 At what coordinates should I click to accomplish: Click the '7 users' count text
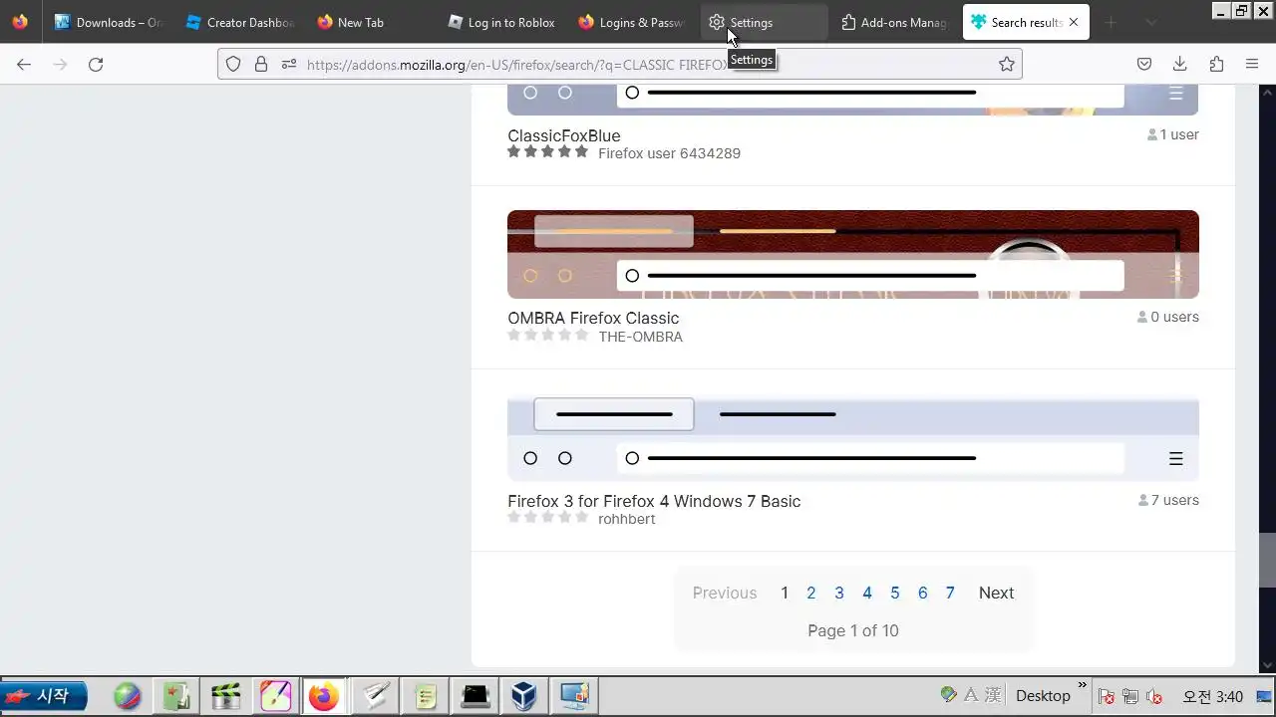(x=1167, y=500)
